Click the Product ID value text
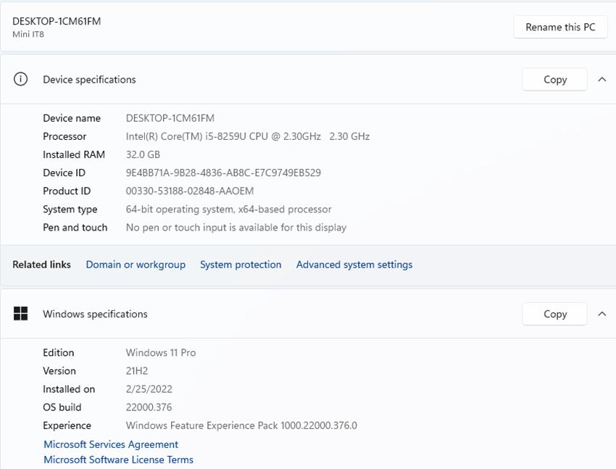This screenshot has height=469, width=616. pyautogui.click(x=190, y=191)
